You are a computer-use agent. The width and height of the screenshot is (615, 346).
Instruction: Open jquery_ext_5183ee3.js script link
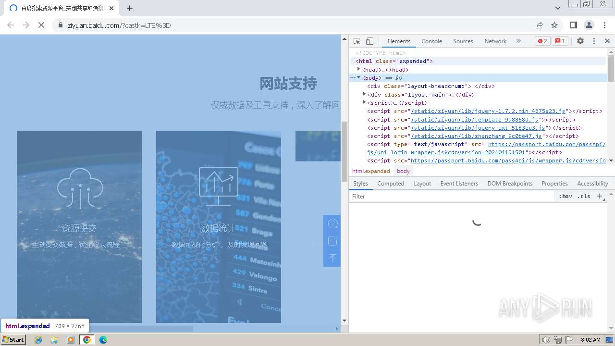pyautogui.click(x=479, y=128)
